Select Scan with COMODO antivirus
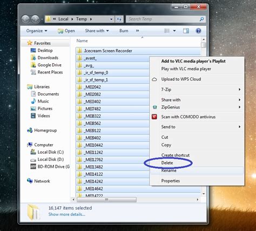256x231 pixels. pos(197,117)
